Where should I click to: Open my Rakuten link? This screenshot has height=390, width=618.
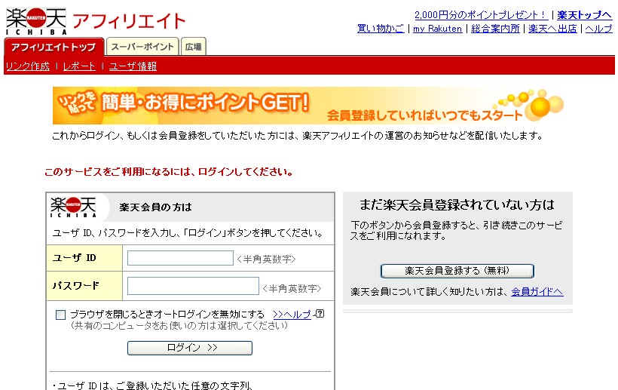[437, 29]
